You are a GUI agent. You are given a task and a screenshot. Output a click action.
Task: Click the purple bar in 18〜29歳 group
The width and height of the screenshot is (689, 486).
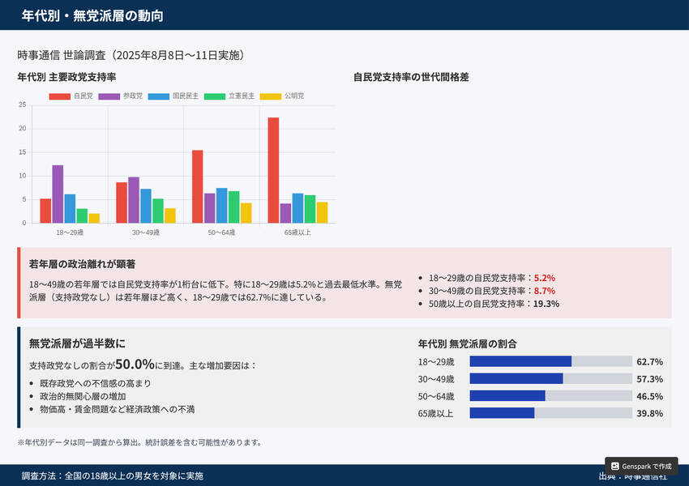58,194
